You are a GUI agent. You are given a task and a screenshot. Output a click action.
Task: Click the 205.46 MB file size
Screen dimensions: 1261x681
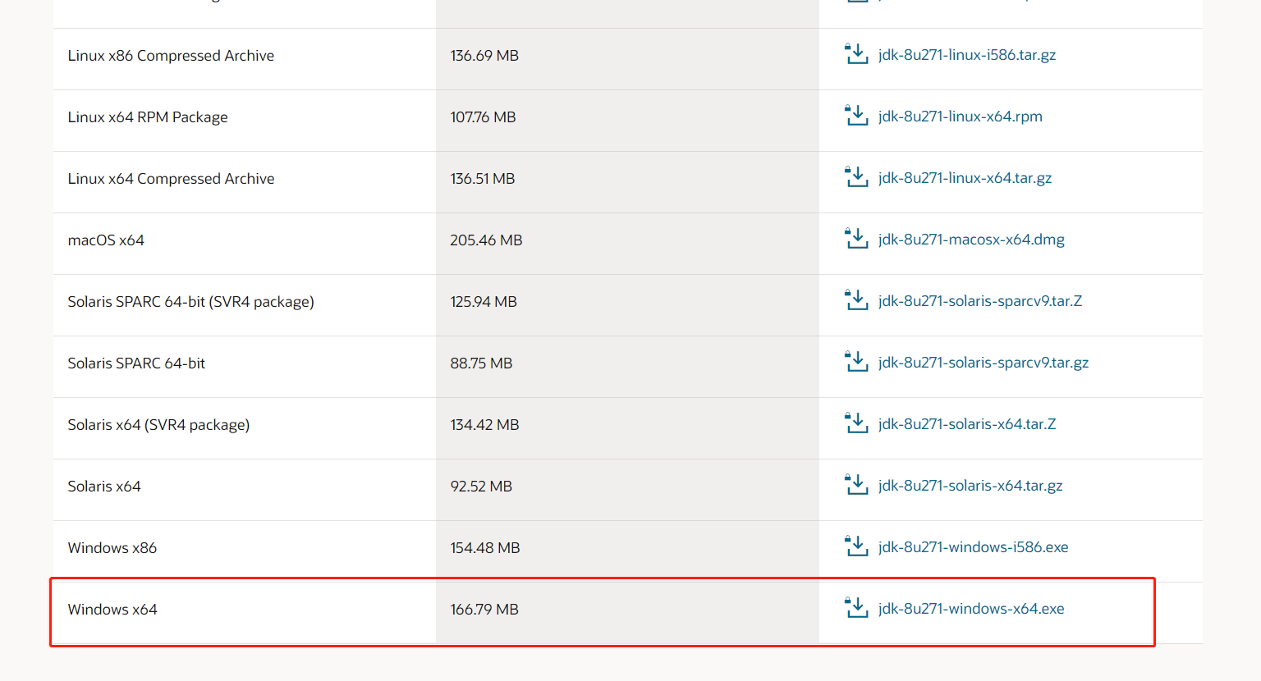click(486, 240)
